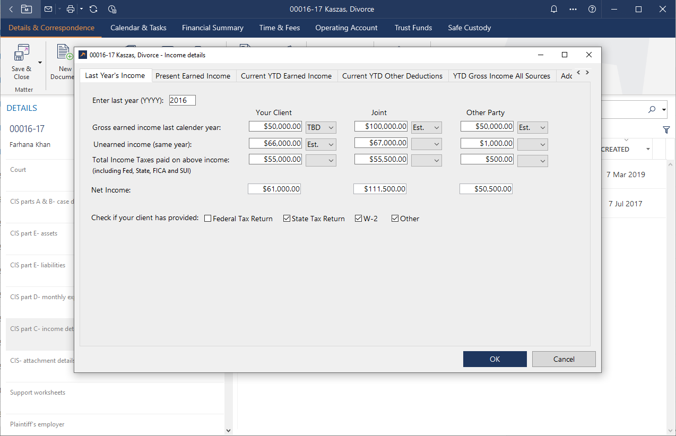Open Current YTD Other Deductions tab
676x436 pixels.
pyautogui.click(x=392, y=76)
